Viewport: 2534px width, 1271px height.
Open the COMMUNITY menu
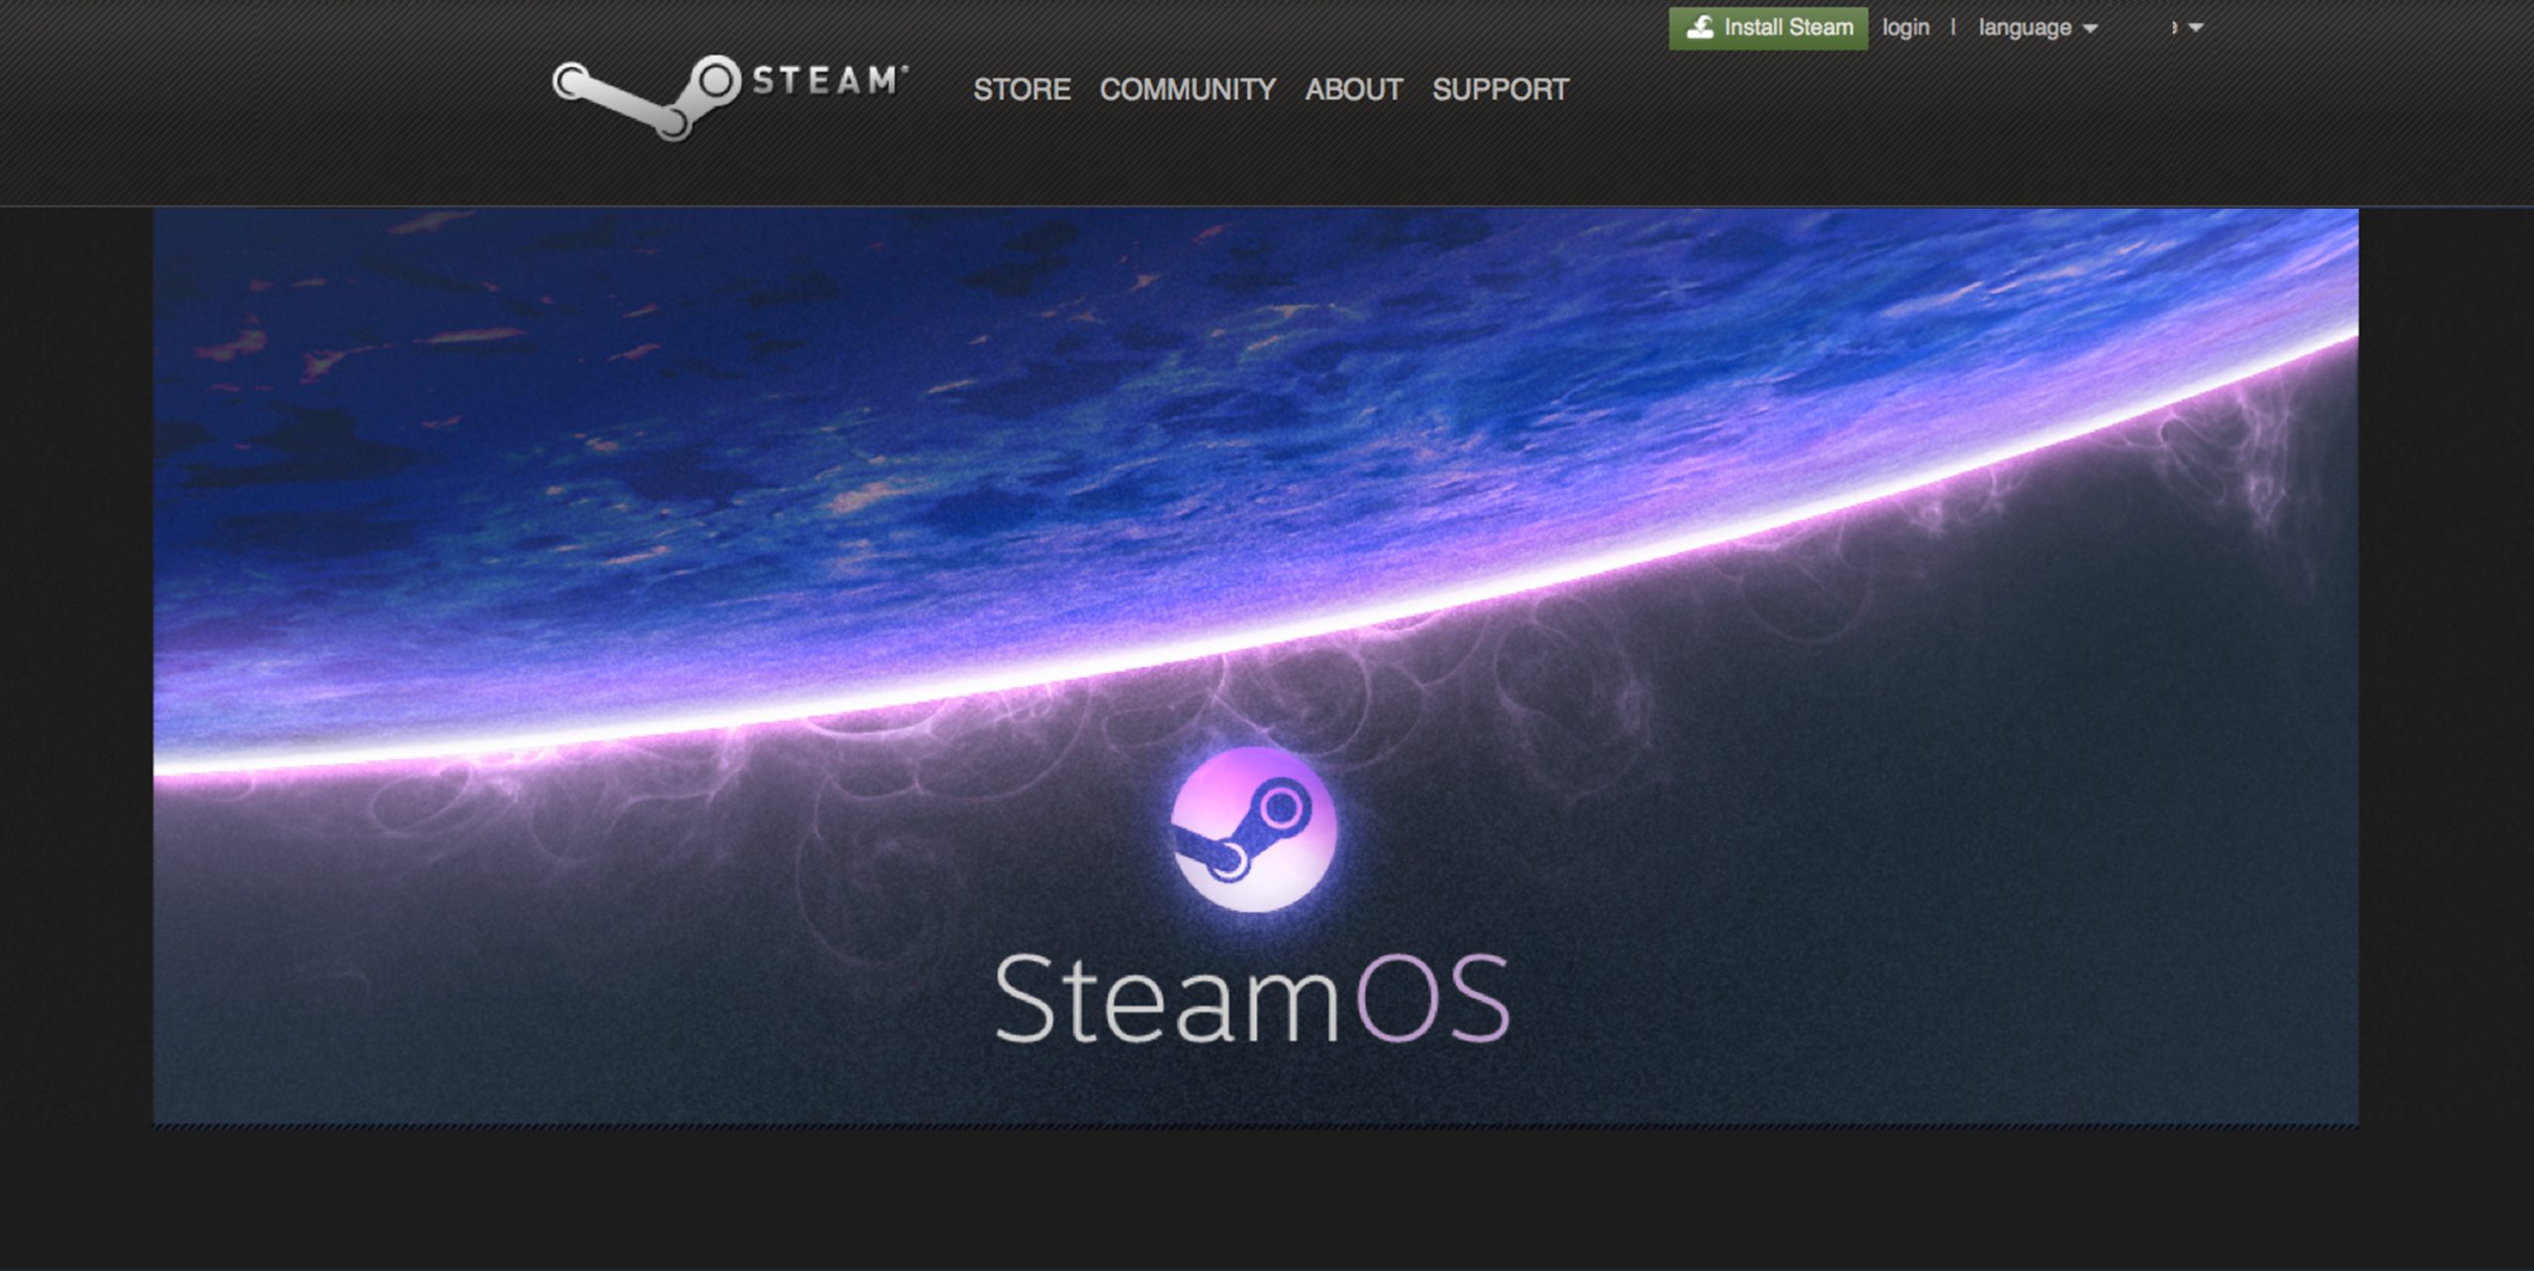(1187, 90)
